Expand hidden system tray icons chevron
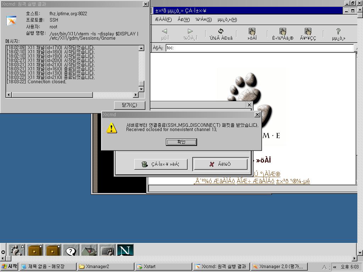This screenshot has height=272, width=363. (335, 267)
